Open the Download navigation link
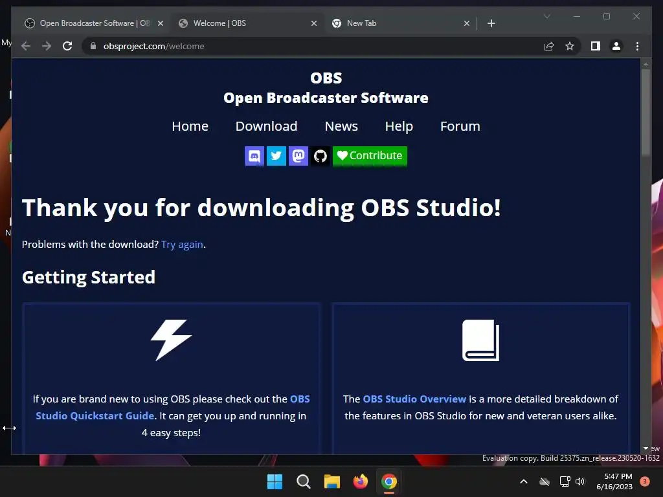The height and width of the screenshot is (497, 663). coord(266,126)
